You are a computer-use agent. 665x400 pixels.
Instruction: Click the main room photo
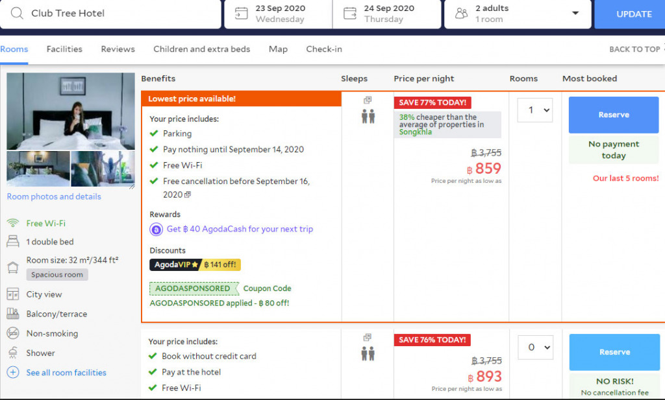[x=71, y=111]
